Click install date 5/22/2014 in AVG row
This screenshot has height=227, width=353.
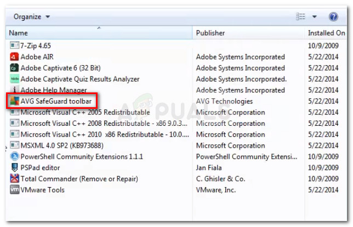click(x=323, y=101)
